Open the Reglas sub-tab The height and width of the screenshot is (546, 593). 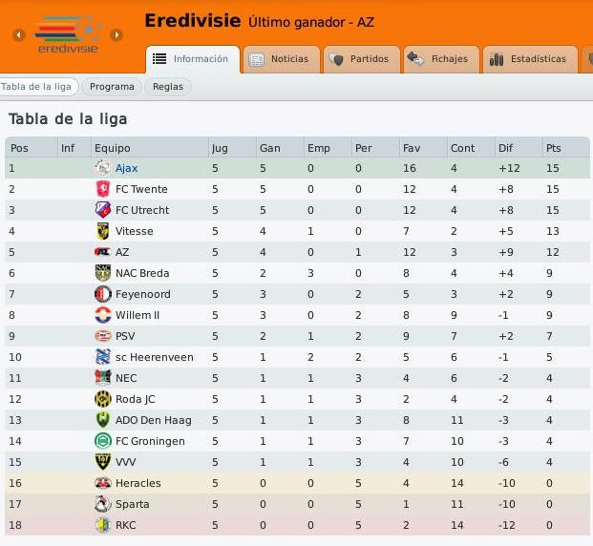[168, 87]
